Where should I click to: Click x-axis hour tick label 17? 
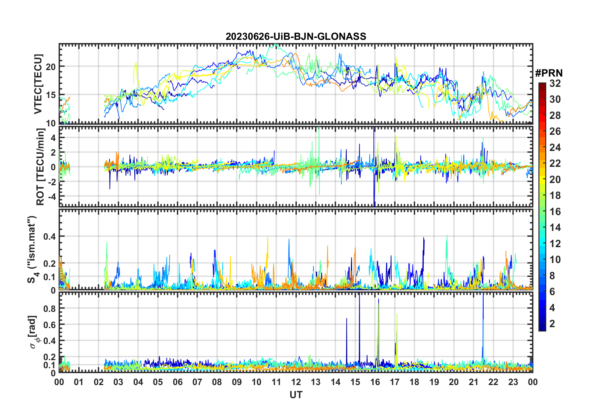coord(395,382)
